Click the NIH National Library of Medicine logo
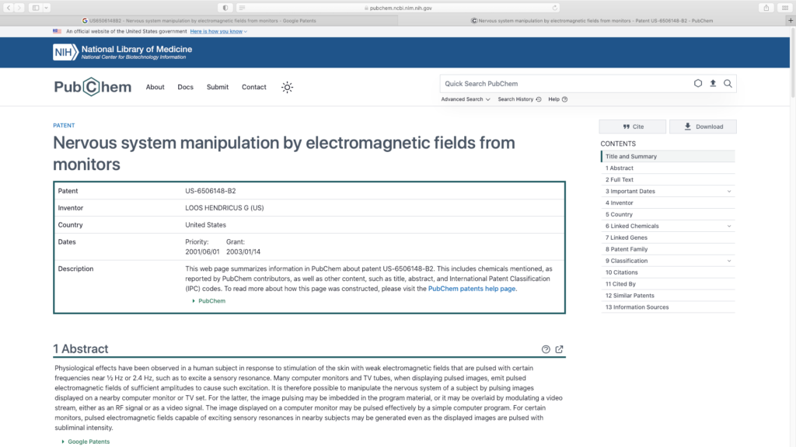 coord(123,52)
